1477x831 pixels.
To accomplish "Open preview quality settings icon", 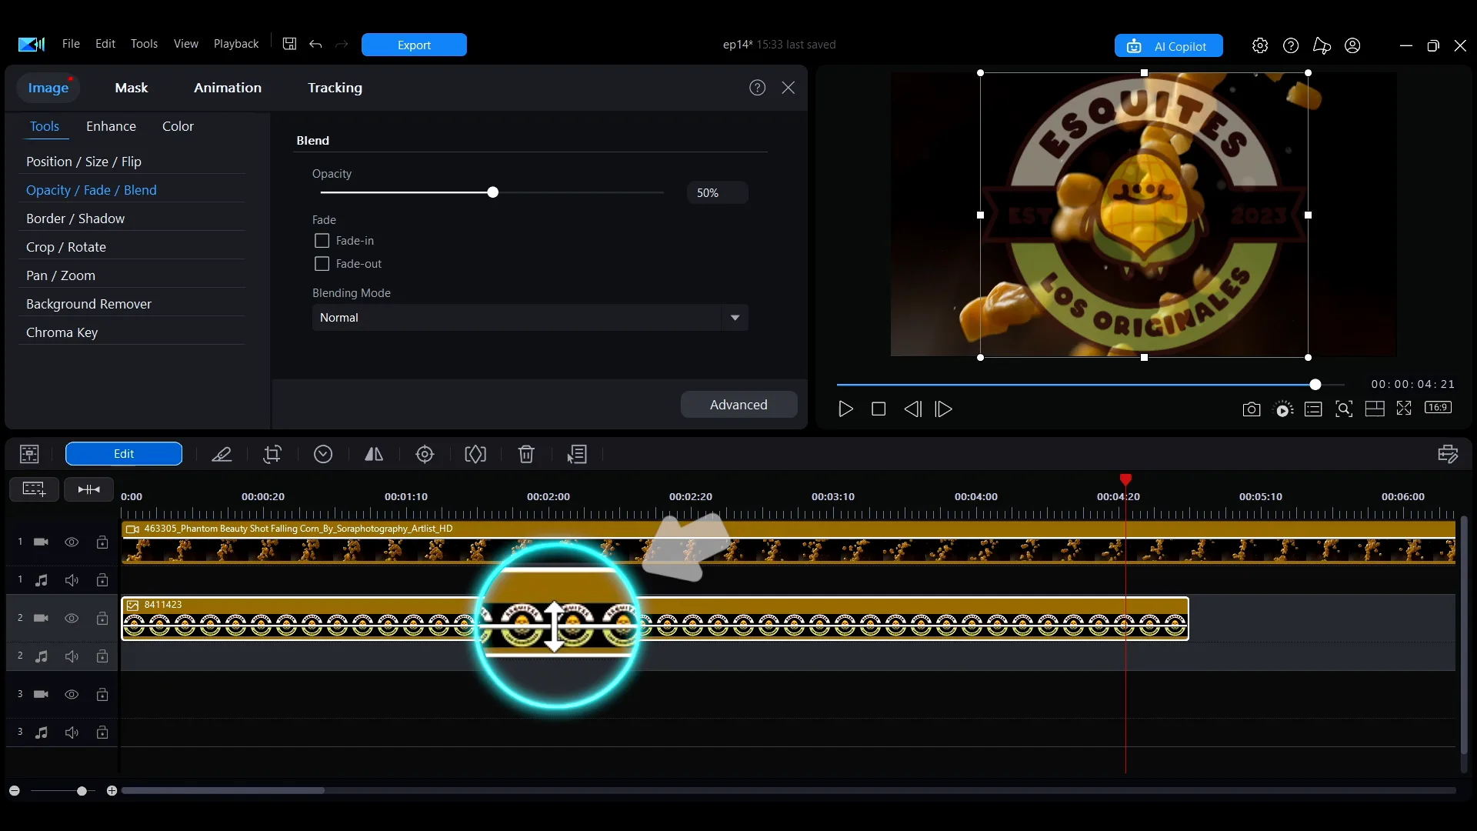I will (x=1283, y=409).
